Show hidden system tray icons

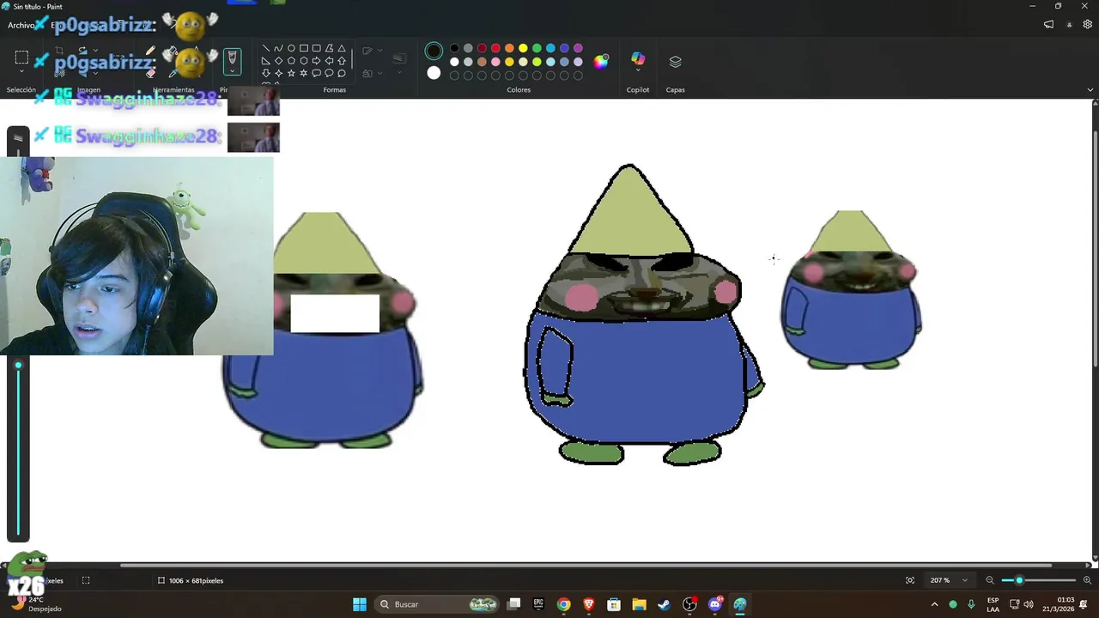(x=934, y=604)
